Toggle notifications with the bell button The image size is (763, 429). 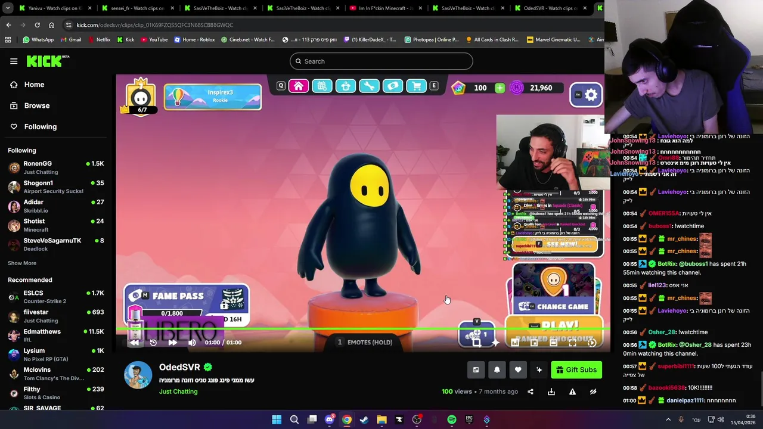tap(497, 370)
